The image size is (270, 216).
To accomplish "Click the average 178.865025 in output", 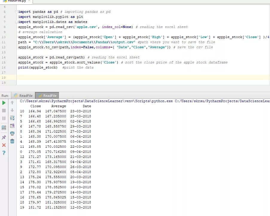I will pos(55,197).
